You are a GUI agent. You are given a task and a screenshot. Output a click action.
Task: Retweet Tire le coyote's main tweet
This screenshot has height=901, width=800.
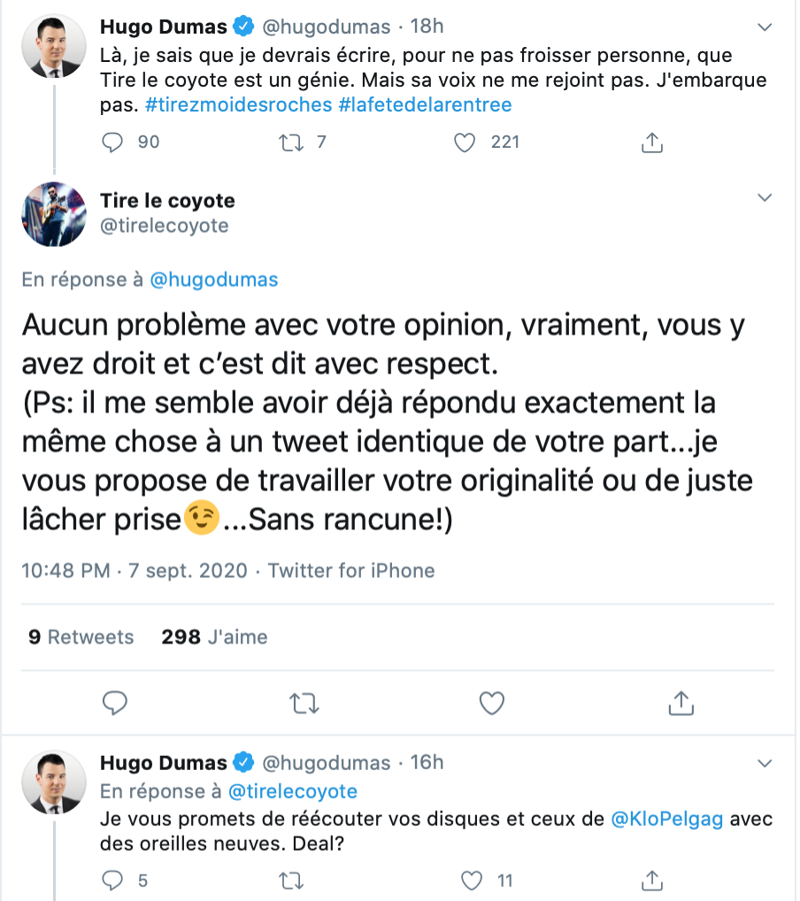304,703
